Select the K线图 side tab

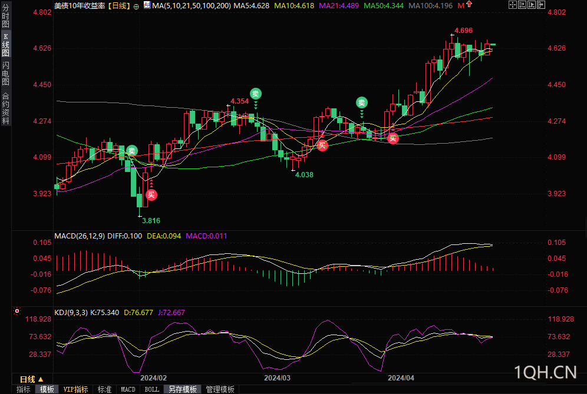click(x=5, y=45)
